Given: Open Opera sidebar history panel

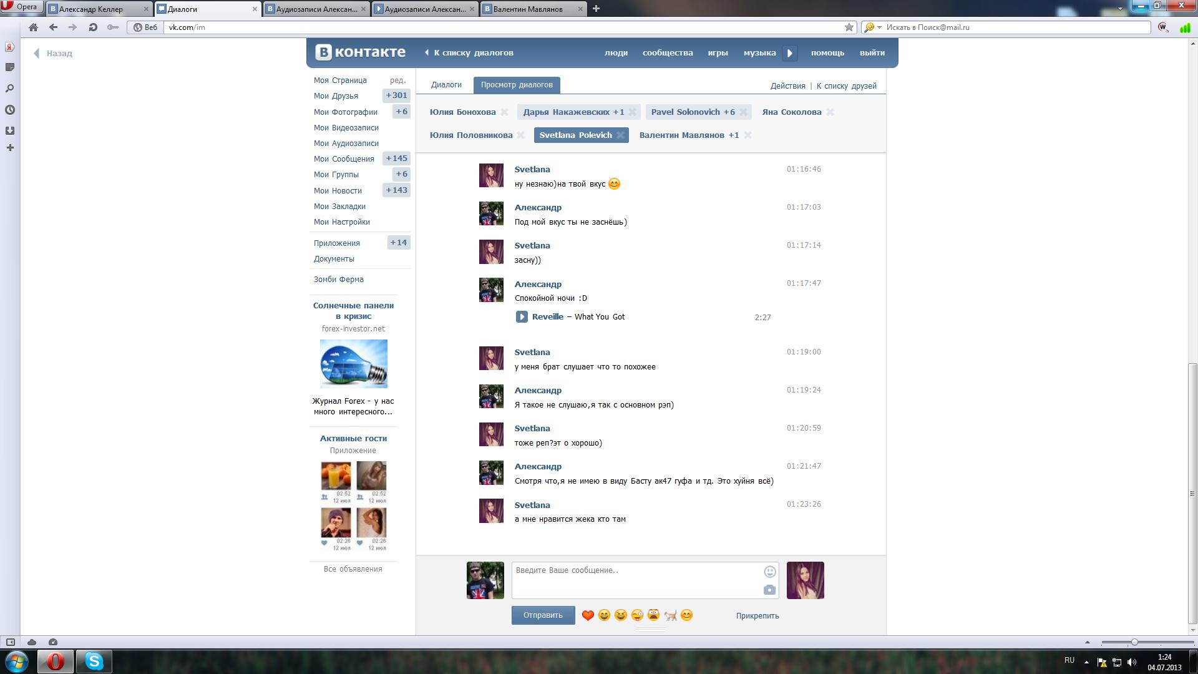Looking at the screenshot, I should [x=10, y=110].
